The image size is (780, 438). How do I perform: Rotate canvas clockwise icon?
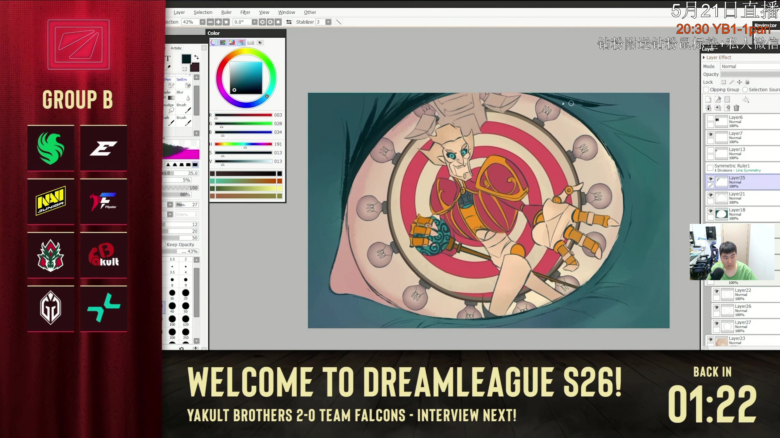point(270,22)
